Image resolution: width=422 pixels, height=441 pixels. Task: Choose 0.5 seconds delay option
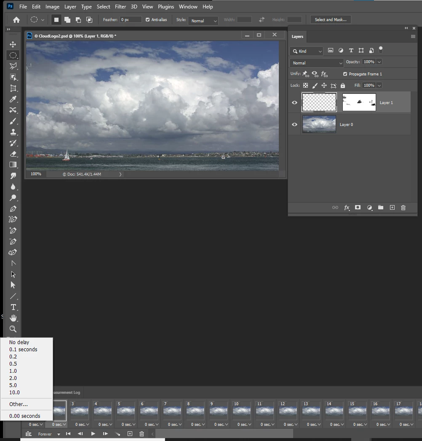pos(27,363)
